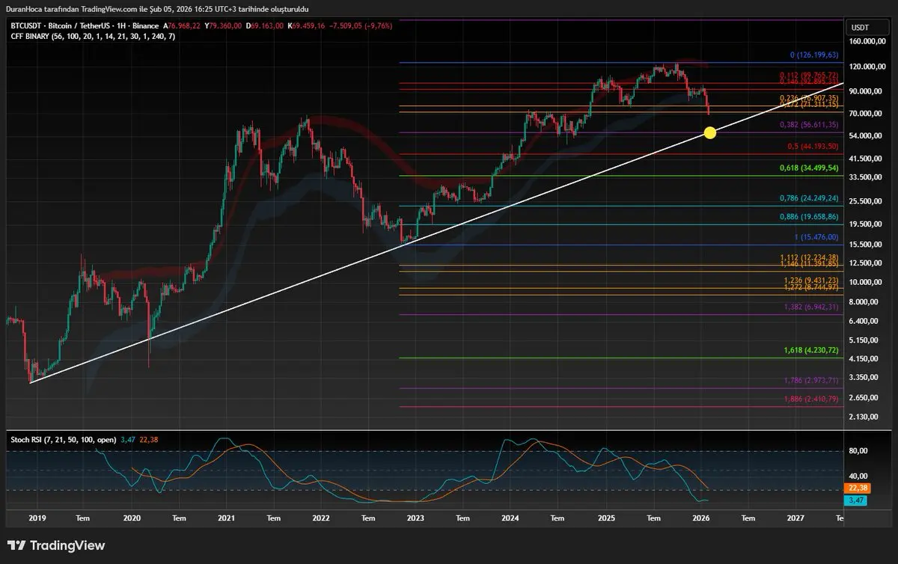898x564 pixels.
Task: Click the K69.459,16 close price value
Action: click(x=305, y=25)
